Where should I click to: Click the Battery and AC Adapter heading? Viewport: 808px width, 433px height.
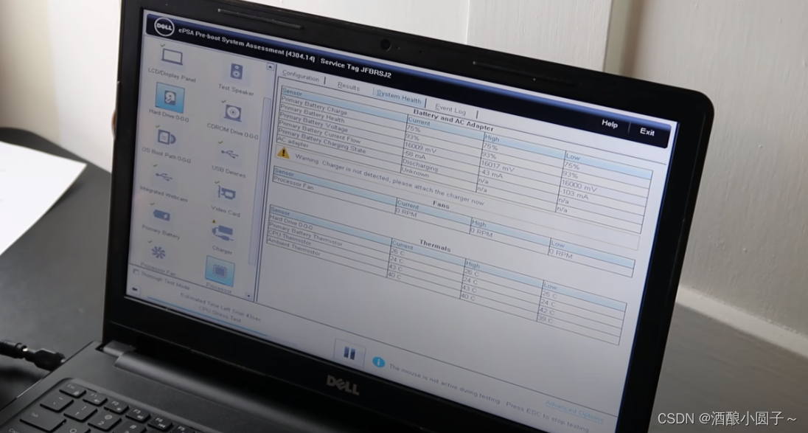click(453, 120)
